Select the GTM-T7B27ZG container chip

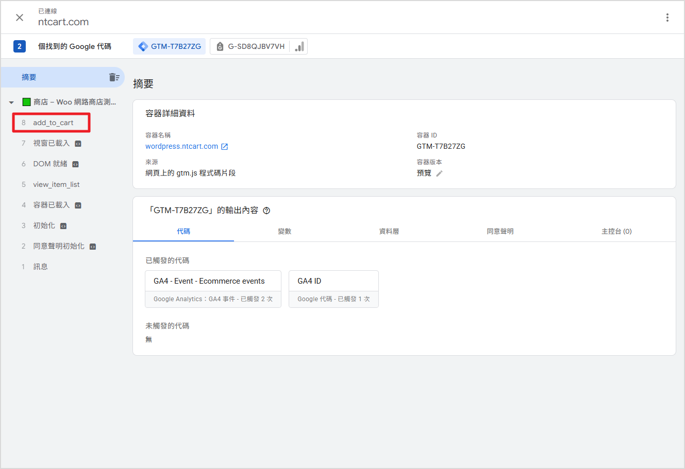coord(170,46)
